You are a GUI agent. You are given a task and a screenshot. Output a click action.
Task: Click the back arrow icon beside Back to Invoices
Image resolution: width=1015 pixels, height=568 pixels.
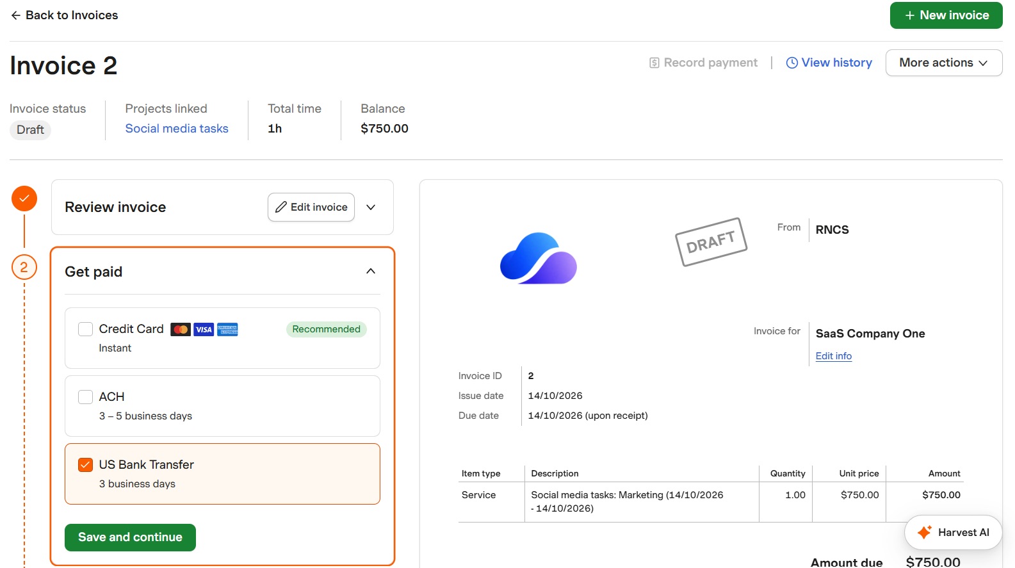point(15,15)
